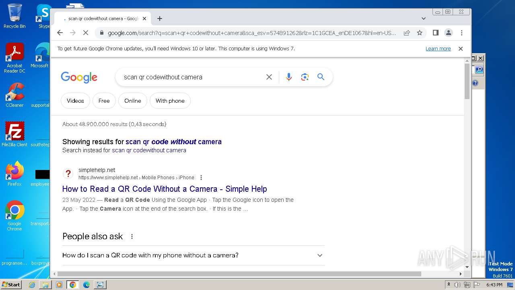Go to Google home via the logo
Screen dimensions: 515x290
coord(79,77)
